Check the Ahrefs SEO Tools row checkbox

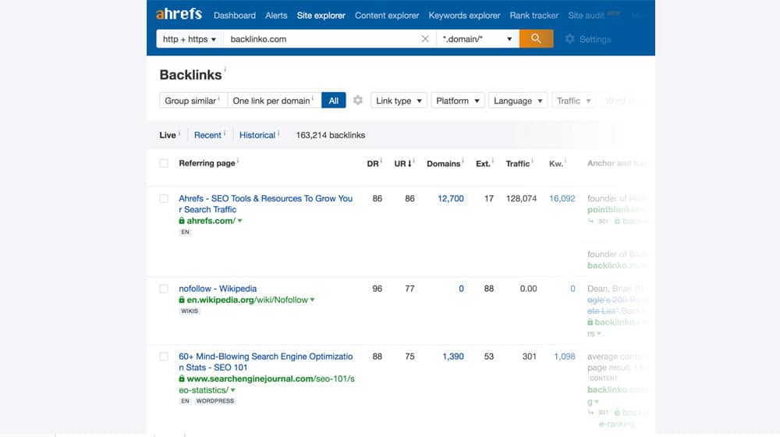click(164, 198)
